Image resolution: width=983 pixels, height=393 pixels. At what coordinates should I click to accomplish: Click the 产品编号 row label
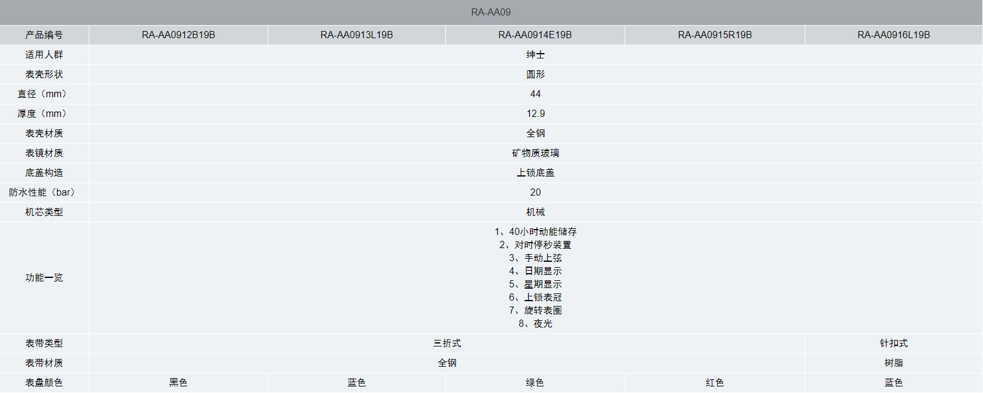tap(44, 35)
